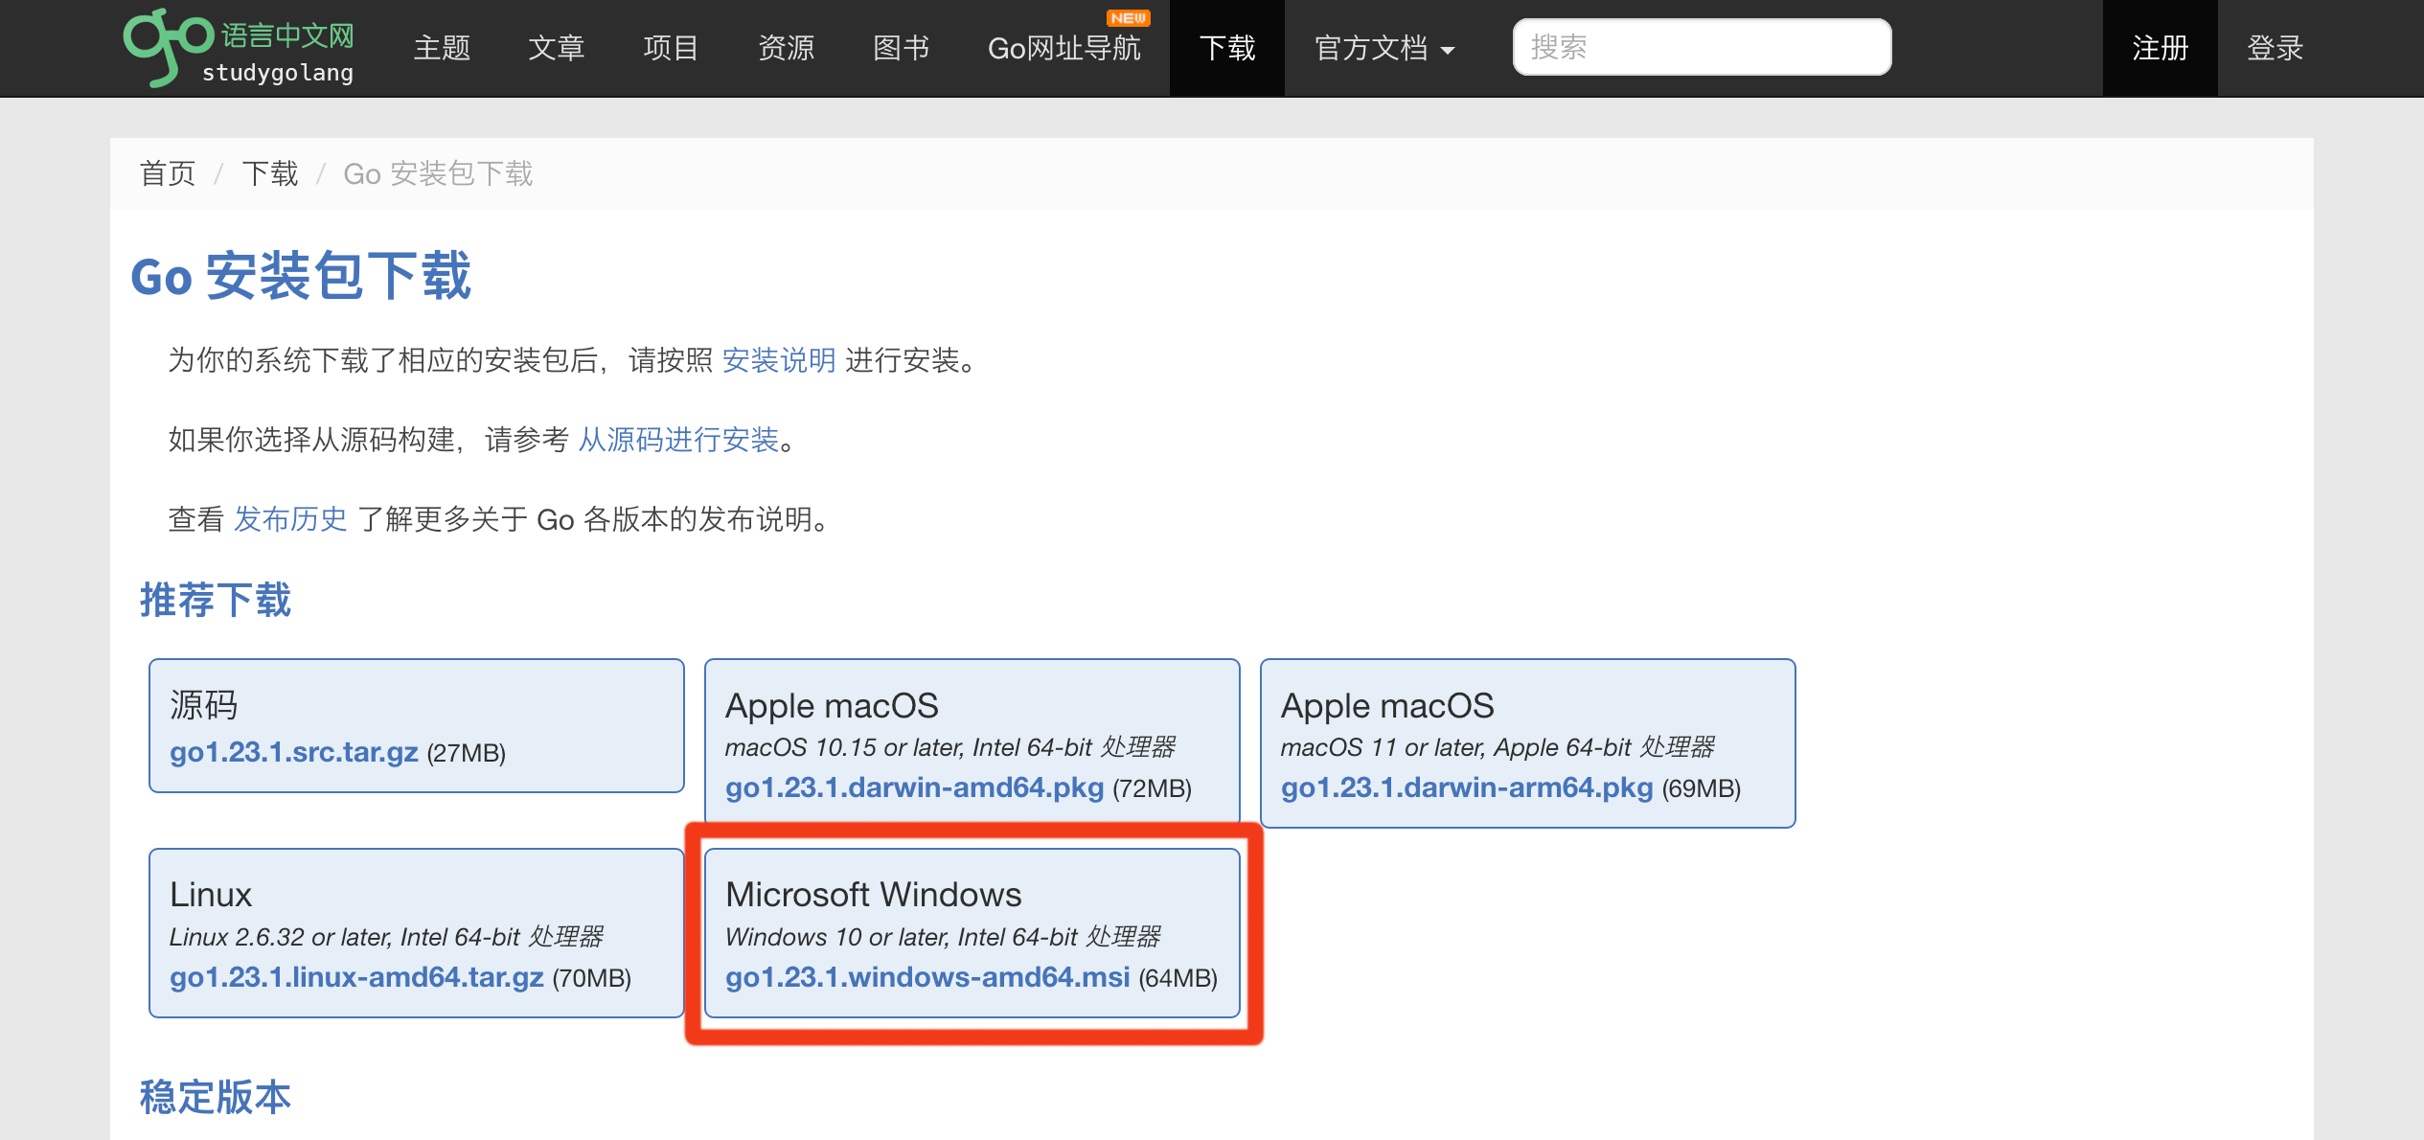Open the 从源码进行安装 link
The image size is (2424, 1140).
678,440
